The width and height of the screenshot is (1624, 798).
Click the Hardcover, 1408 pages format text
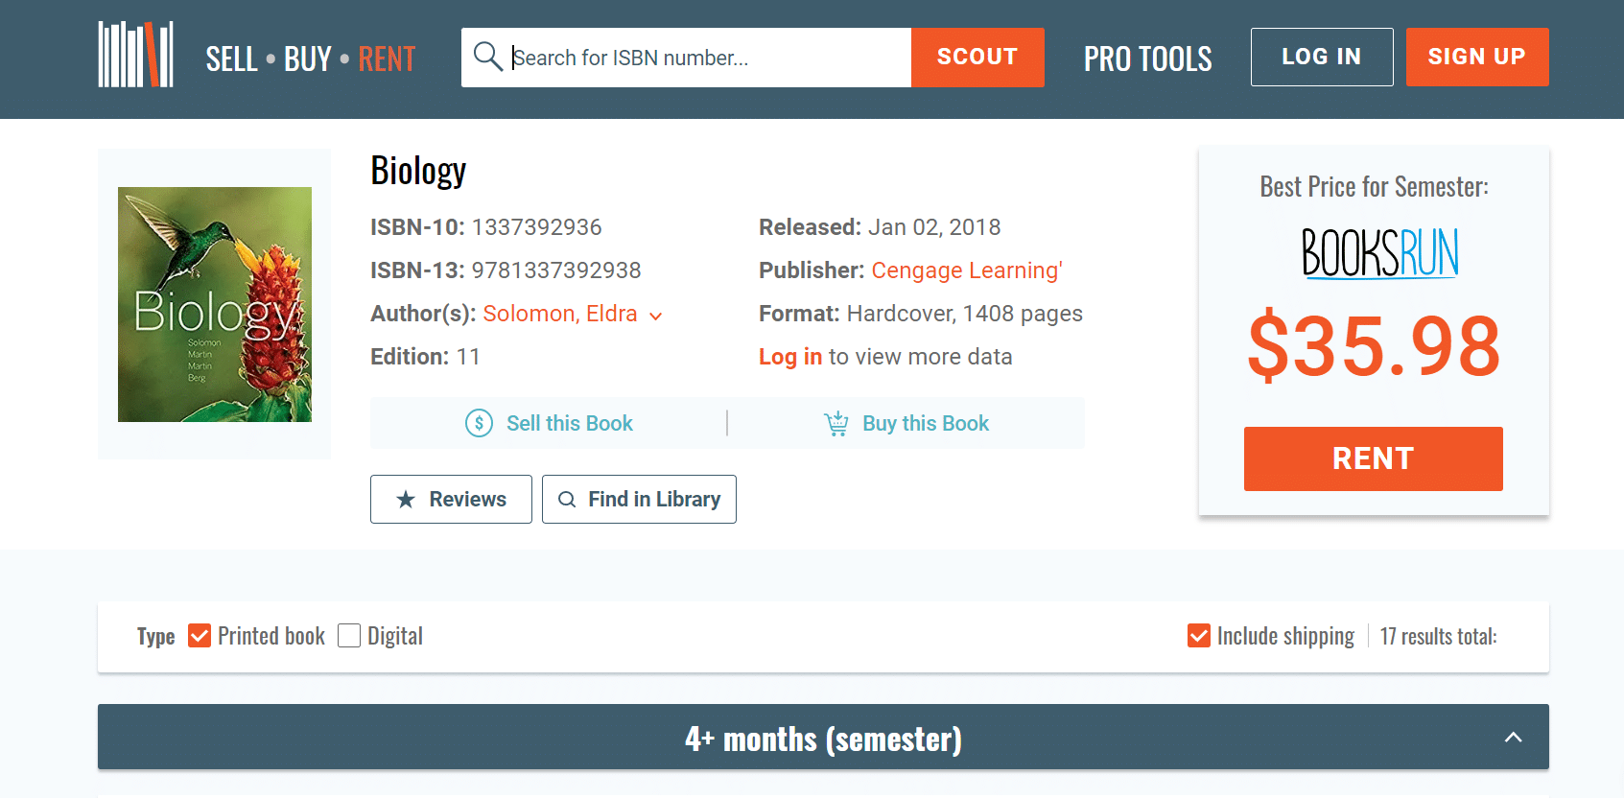point(965,314)
